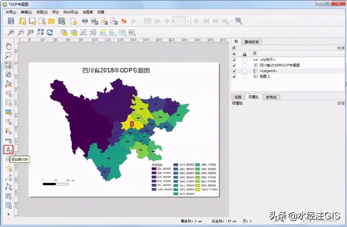
Task: Click the Export as PDF icon
Action: 114,21
